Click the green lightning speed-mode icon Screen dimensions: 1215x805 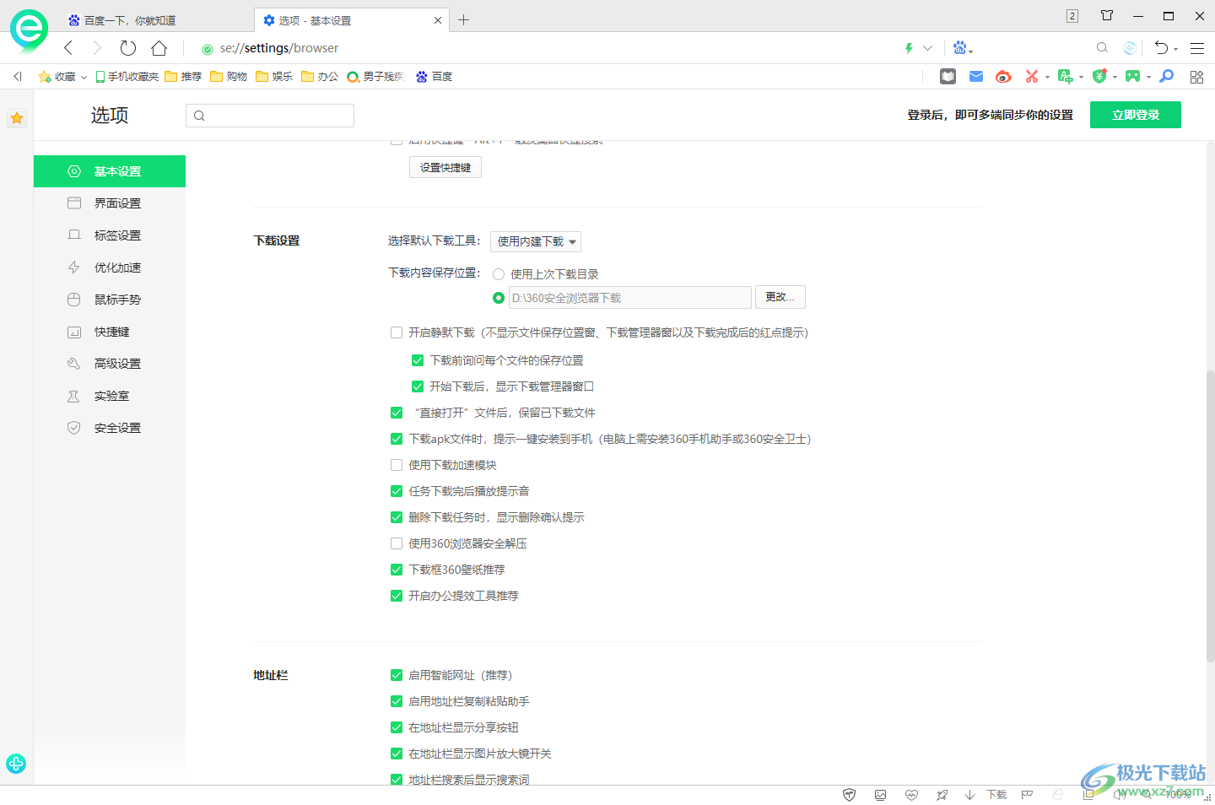coord(909,48)
